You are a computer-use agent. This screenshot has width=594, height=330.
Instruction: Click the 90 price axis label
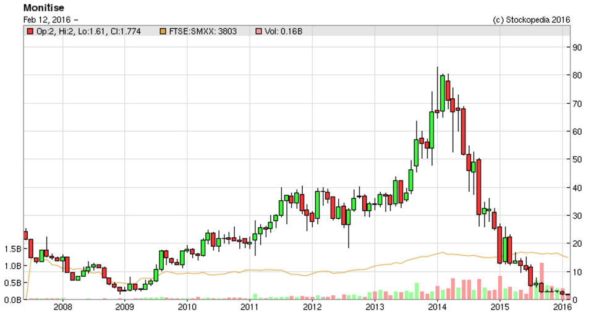[577, 48]
